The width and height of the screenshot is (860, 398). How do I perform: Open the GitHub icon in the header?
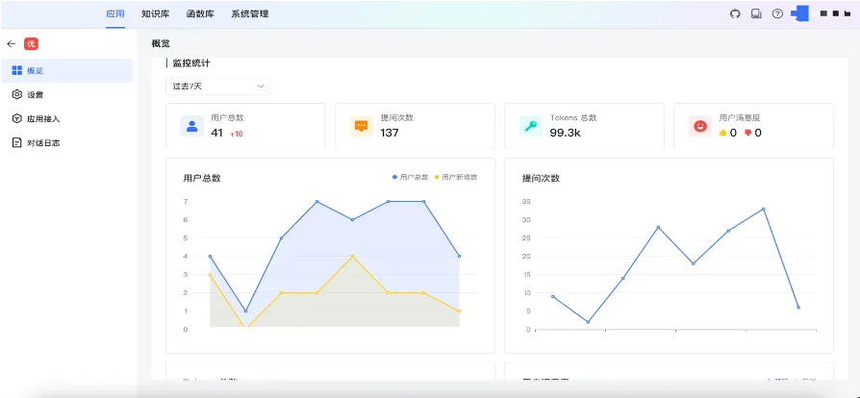735,14
